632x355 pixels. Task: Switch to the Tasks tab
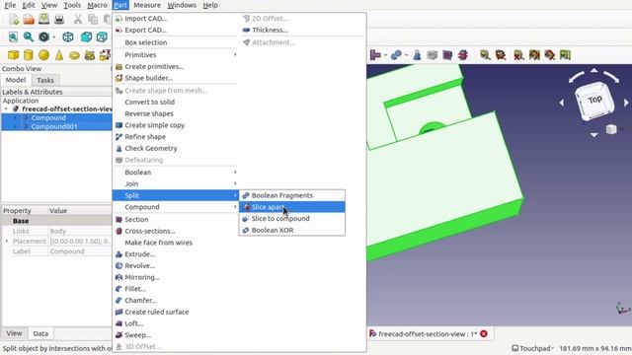click(x=45, y=80)
